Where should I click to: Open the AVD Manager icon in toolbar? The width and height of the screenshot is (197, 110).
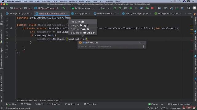(177, 8)
